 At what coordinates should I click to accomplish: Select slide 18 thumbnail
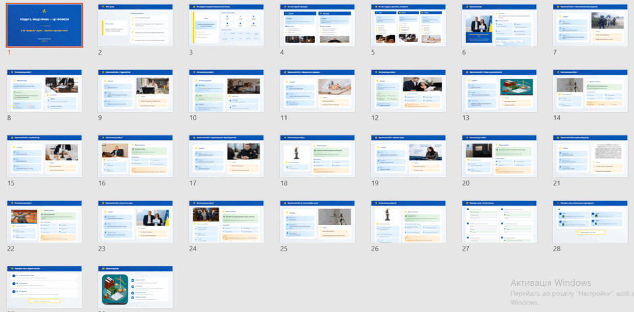pyautogui.click(x=318, y=156)
